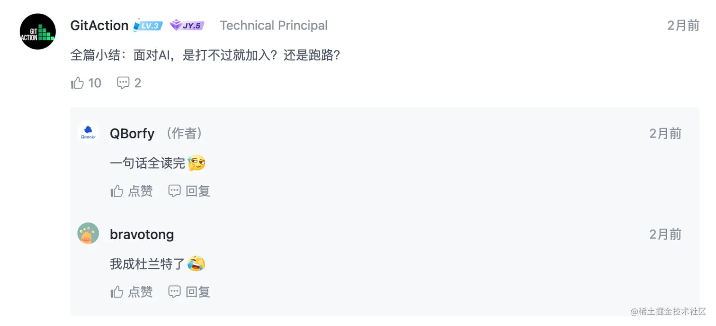The image size is (716, 326).
Task: Click the Technical Principal title tag
Action: (274, 26)
